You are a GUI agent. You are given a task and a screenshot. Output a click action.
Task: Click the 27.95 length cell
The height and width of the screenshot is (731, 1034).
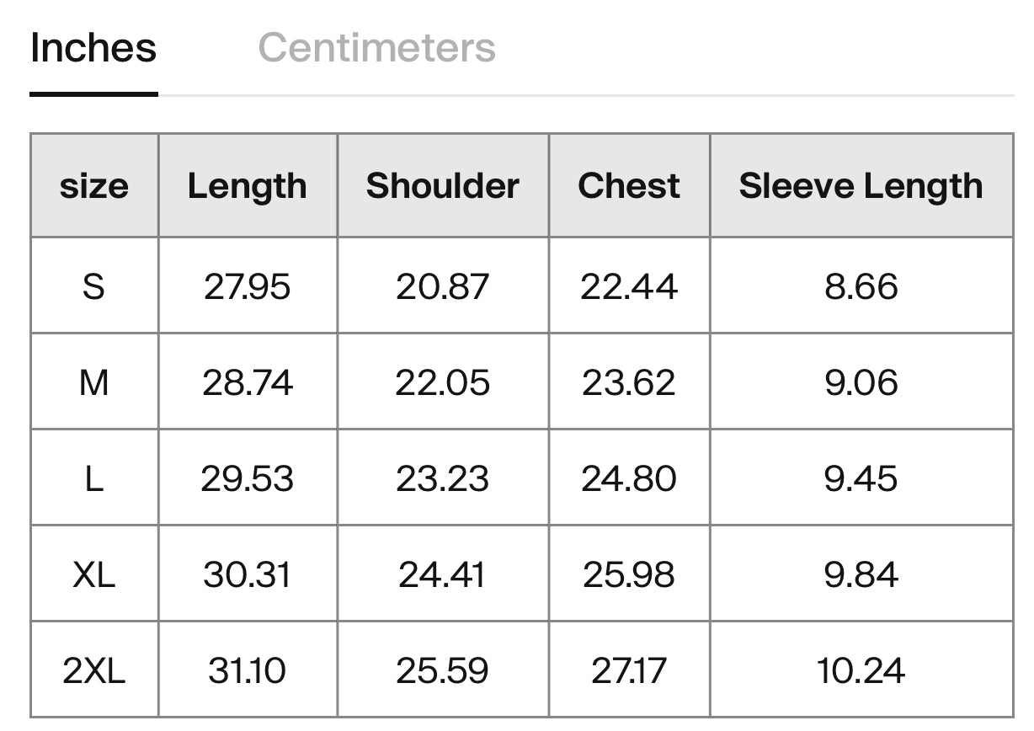click(x=248, y=285)
